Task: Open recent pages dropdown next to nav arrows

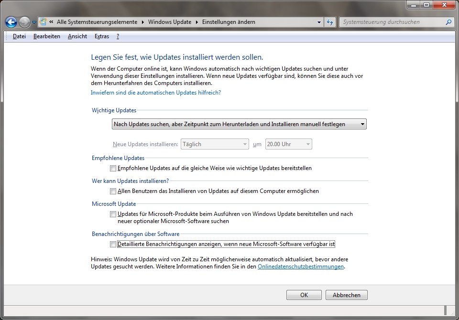Action: [34, 22]
